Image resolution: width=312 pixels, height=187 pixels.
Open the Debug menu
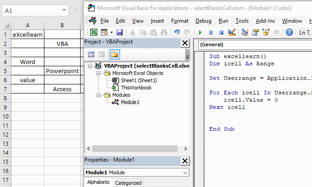pyautogui.click(x=203, y=21)
